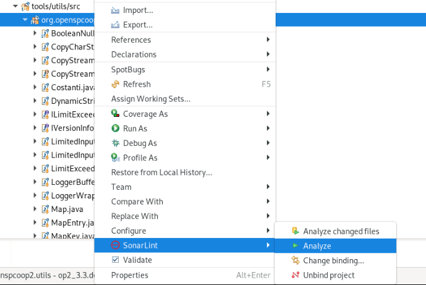Click the red Unbind project icon
Screen dimensions: 426x285
coord(296,275)
